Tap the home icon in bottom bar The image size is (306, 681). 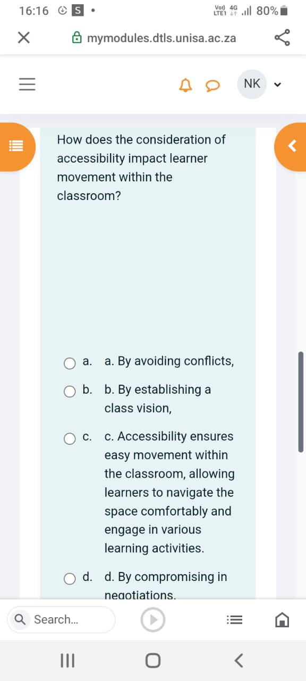[282, 619]
